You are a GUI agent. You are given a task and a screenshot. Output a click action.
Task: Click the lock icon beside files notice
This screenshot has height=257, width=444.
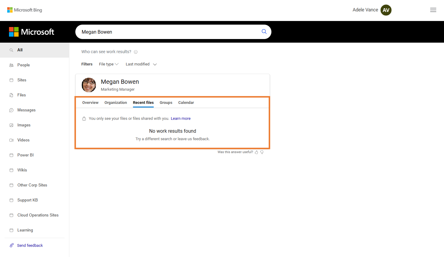(84, 119)
